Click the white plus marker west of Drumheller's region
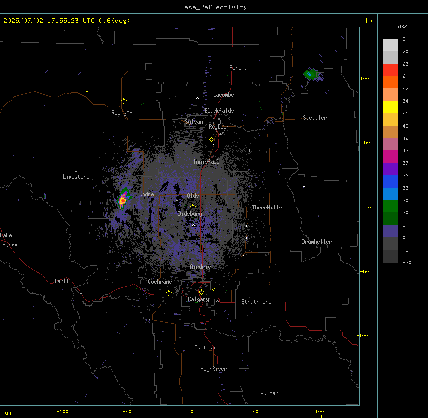Image resolution: width=428 pixels, height=418 pixels. tap(304, 187)
